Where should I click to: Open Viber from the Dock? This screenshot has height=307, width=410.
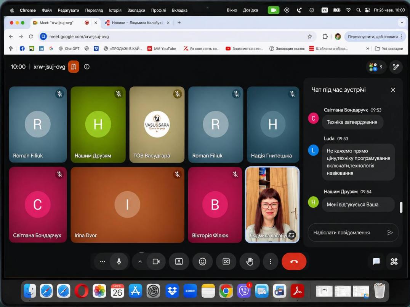[x=244, y=291]
